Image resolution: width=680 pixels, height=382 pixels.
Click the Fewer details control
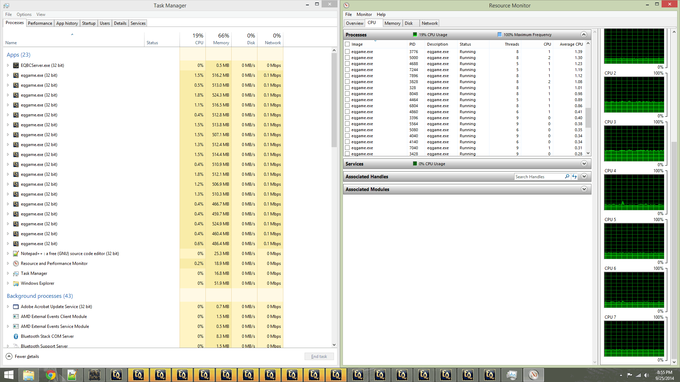(22, 356)
